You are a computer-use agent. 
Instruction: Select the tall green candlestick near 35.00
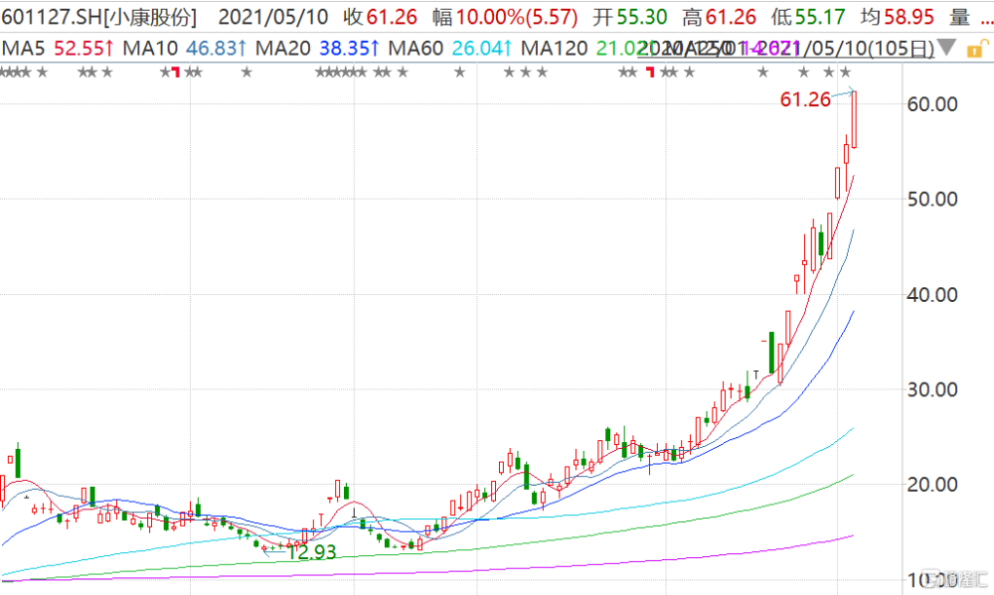pyautogui.click(x=771, y=353)
